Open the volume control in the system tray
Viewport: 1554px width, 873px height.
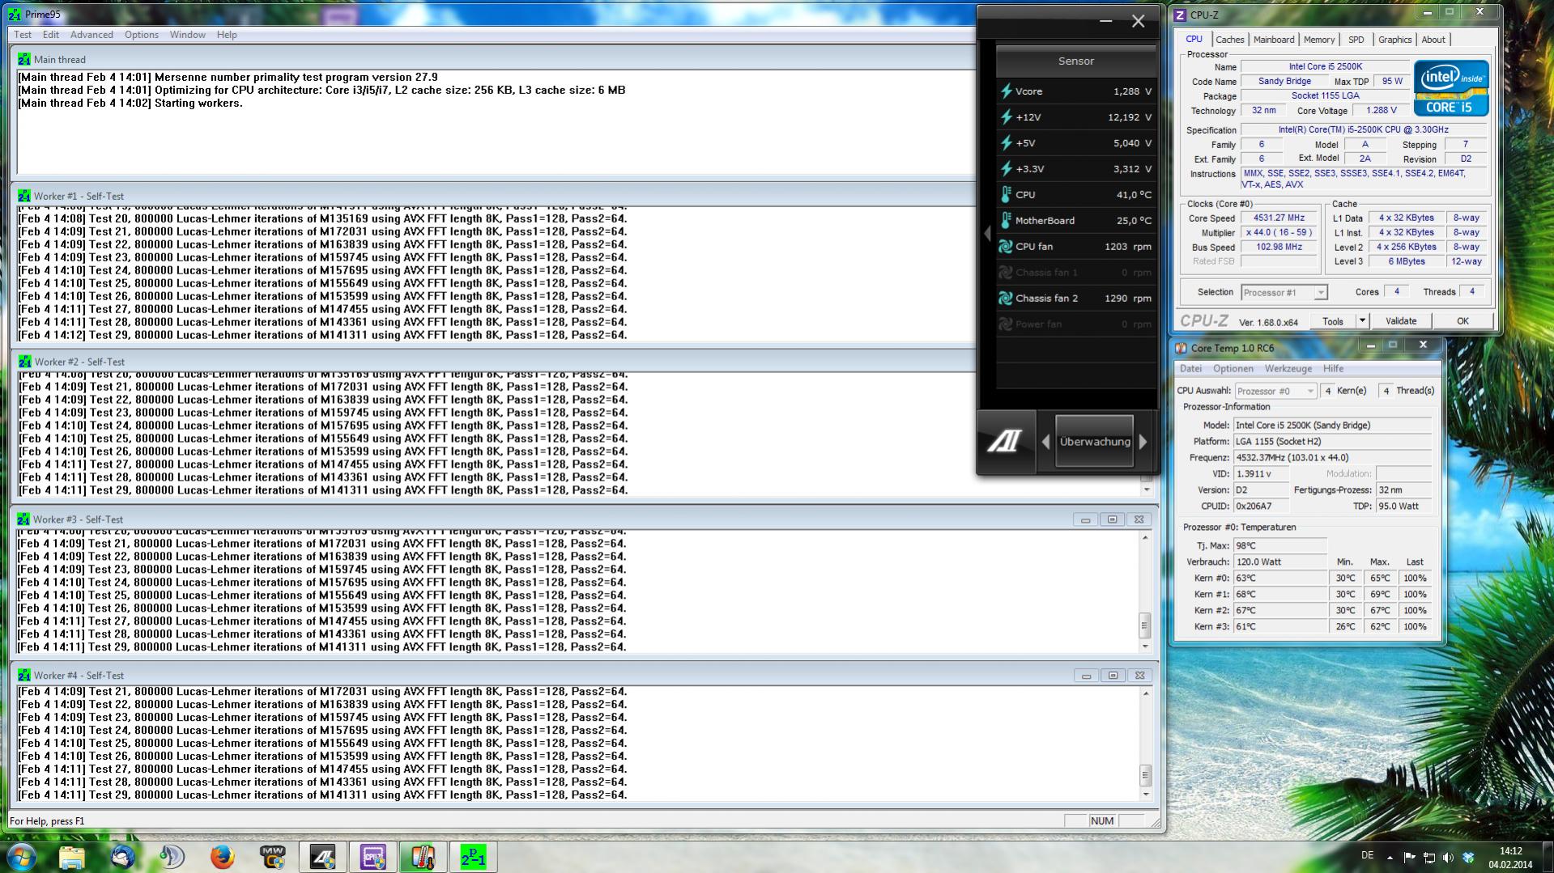(x=1448, y=858)
